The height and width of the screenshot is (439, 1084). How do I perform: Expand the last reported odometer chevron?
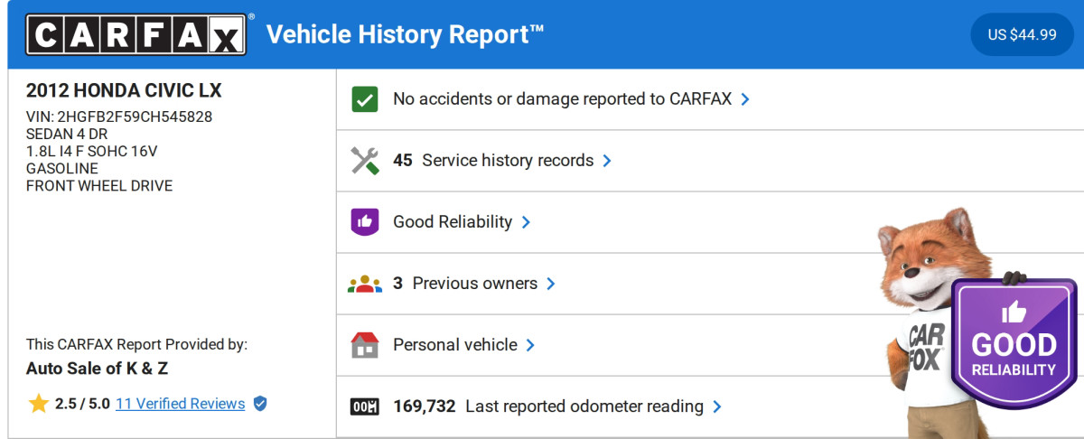[717, 406]
